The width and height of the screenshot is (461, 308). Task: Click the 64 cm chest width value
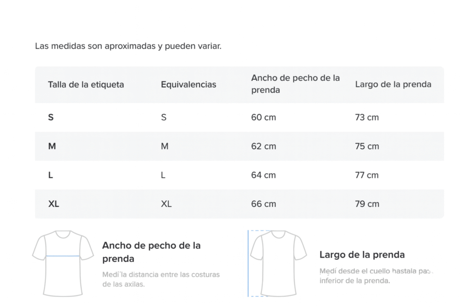point(263,175)
